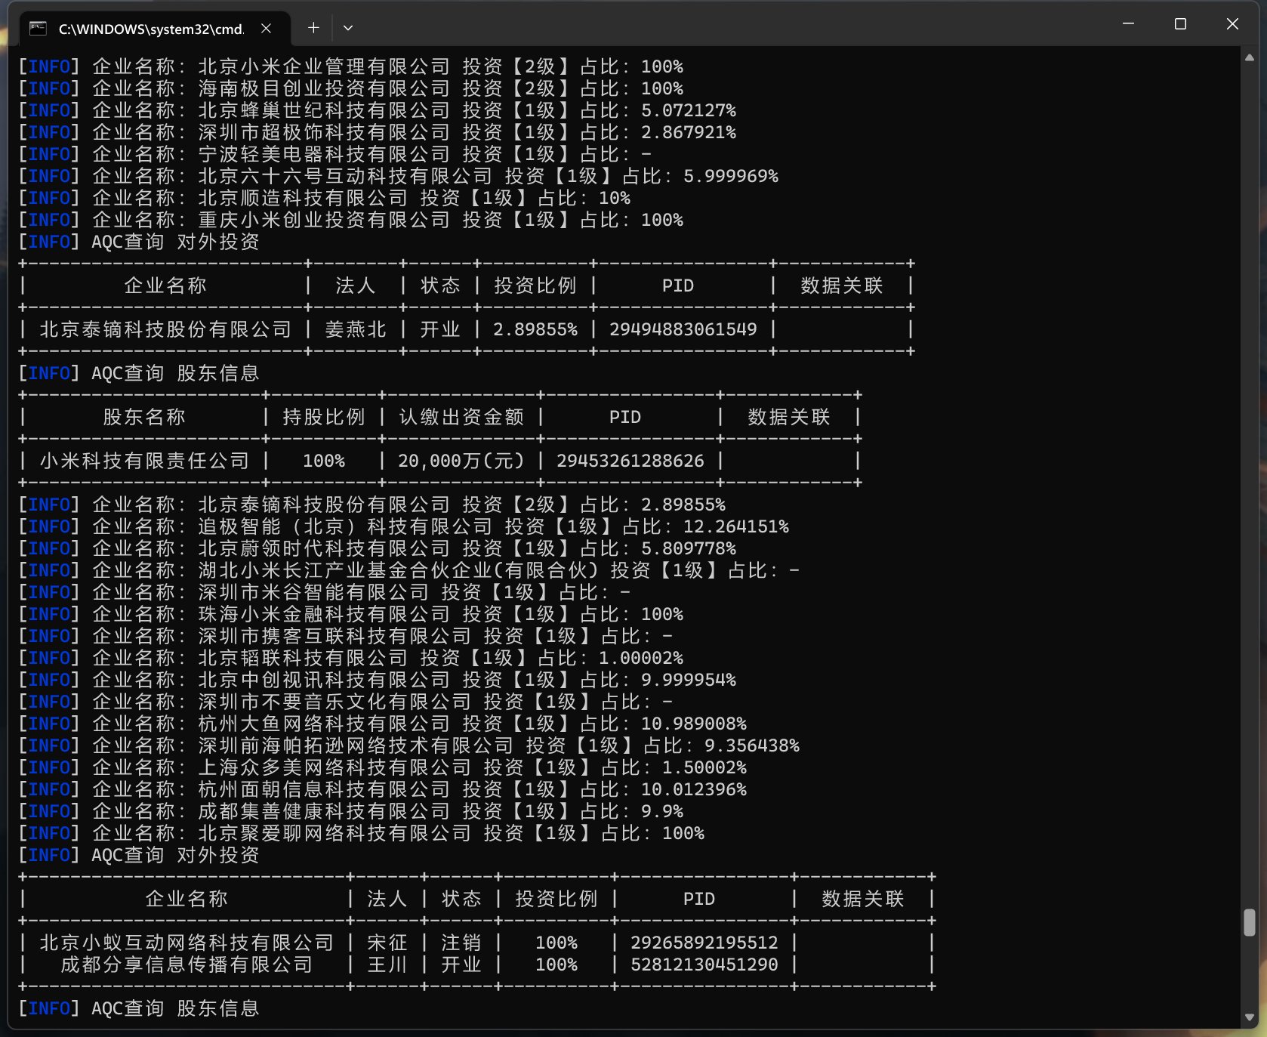1267x1037 pixels.
Task: Click the 北京蔚领时代科技有限公司 log line
Action: click(x=377, y=548)
